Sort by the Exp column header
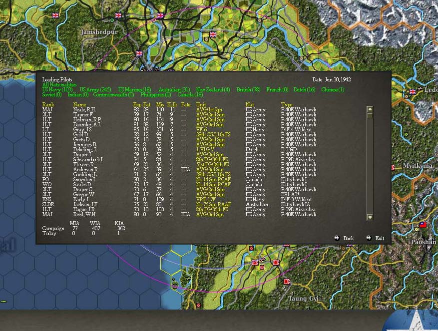 point(137,104)
